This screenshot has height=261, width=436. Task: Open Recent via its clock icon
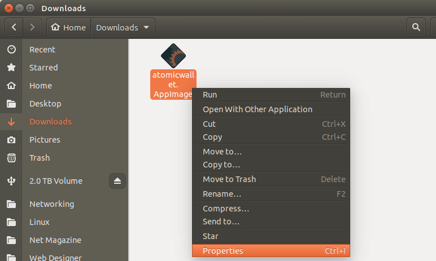11,50
